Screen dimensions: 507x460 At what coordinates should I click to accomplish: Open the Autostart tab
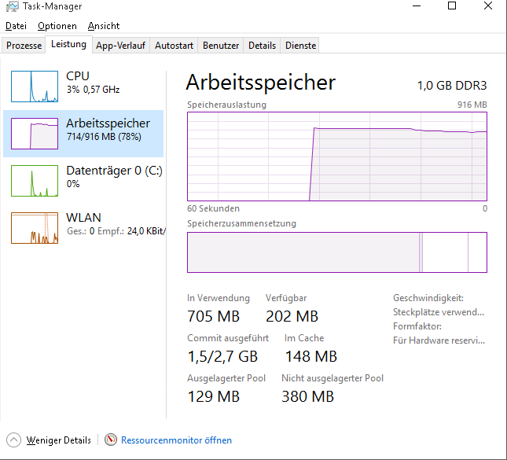coord(174,46)
